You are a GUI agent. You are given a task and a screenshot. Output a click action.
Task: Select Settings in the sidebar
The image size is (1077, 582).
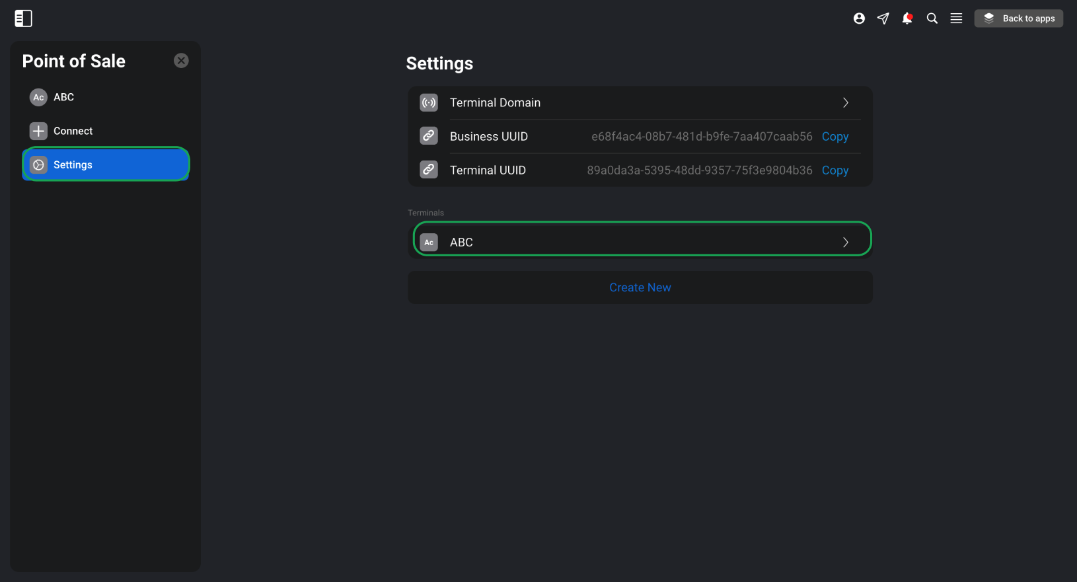(x=106, y=164)
